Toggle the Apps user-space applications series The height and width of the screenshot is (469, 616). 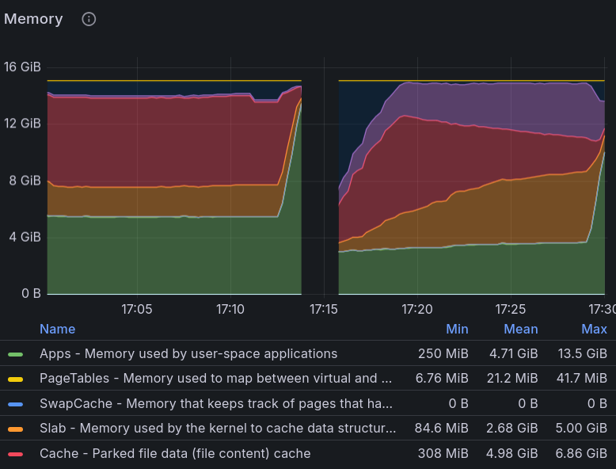pyautogui.click(x=188, y=354)
